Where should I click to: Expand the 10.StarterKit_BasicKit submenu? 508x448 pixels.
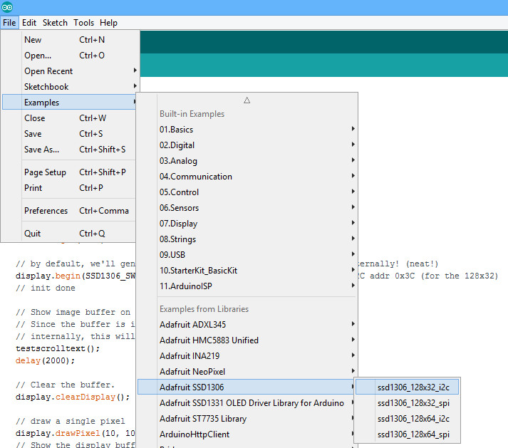pyautogui.click(x=247, y=271)
